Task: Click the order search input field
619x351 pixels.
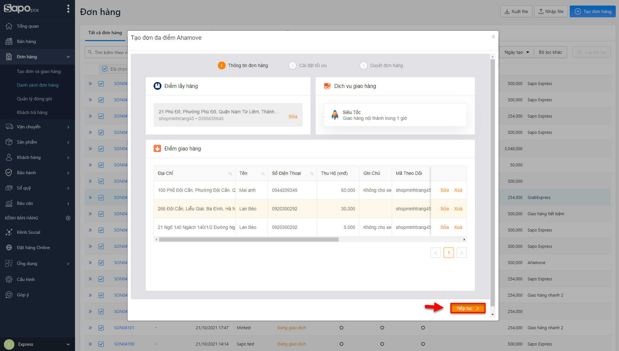Action: point(107,52)
